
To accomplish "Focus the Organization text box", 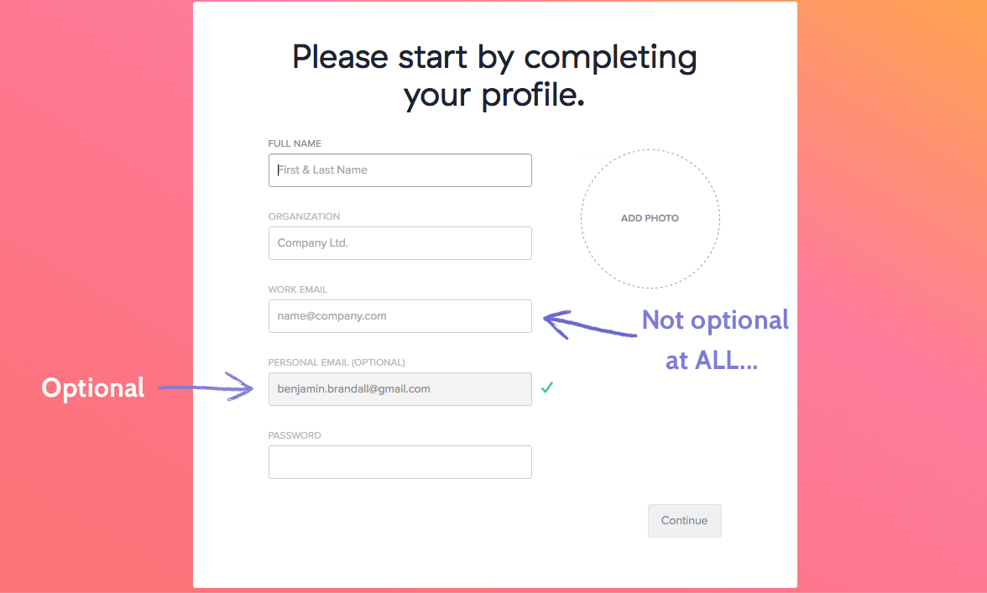I will click(400, 243).
